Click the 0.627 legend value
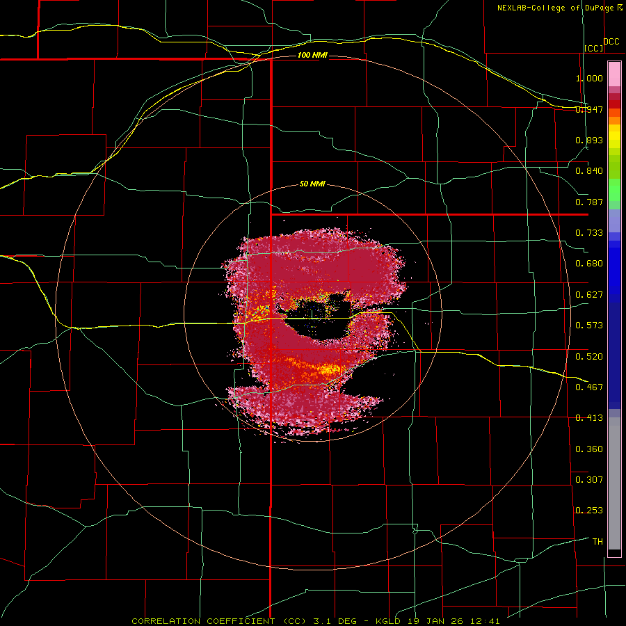Image resolution: width=626 pixels, height=626 pixels. tap(589, 295)
